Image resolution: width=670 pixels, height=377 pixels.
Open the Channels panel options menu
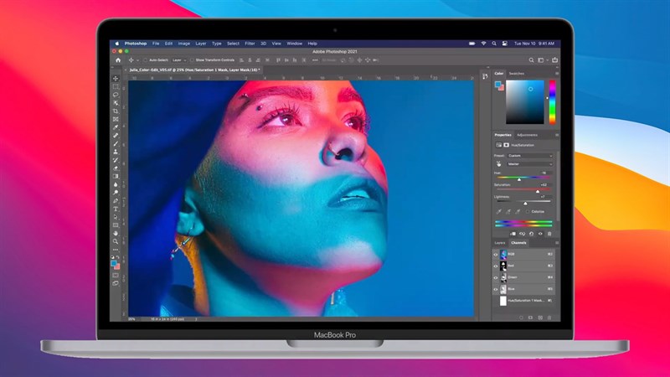(x=557, y=243)
